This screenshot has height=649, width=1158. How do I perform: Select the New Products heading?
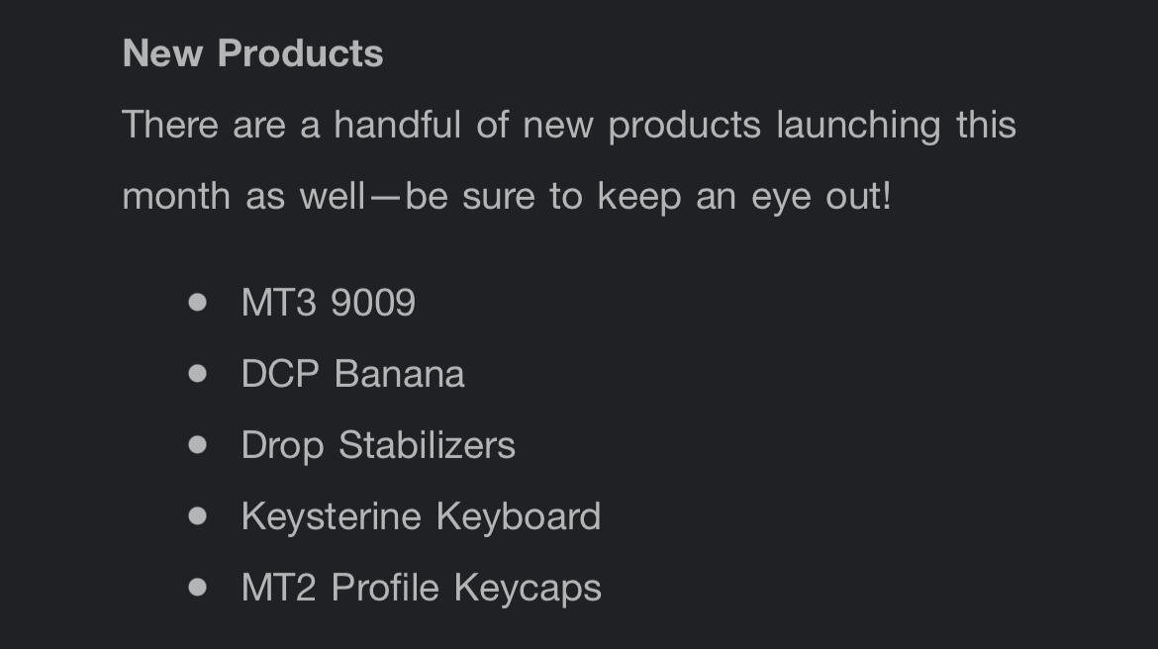(x=252, y=53)
